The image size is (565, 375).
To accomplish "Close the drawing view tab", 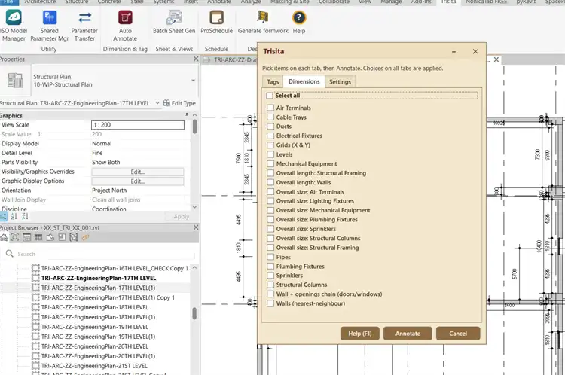I will pyautogui.click(x=496, y=59).
